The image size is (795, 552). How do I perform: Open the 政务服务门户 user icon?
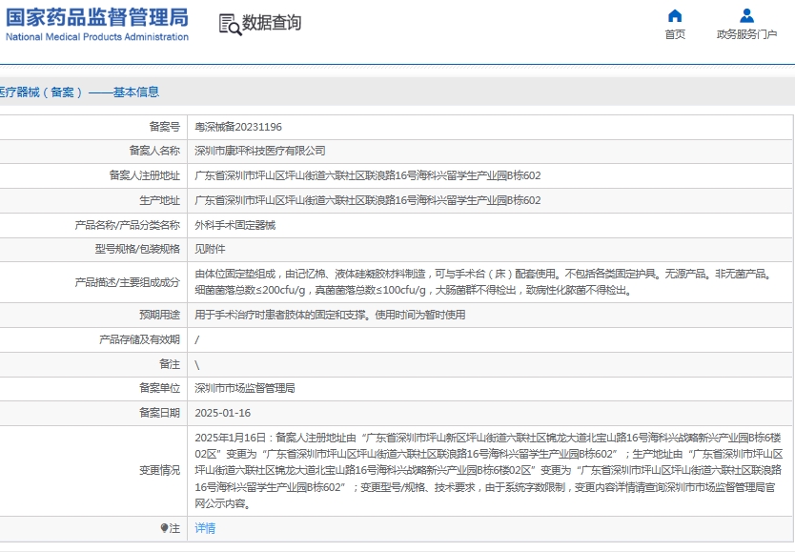746,15
